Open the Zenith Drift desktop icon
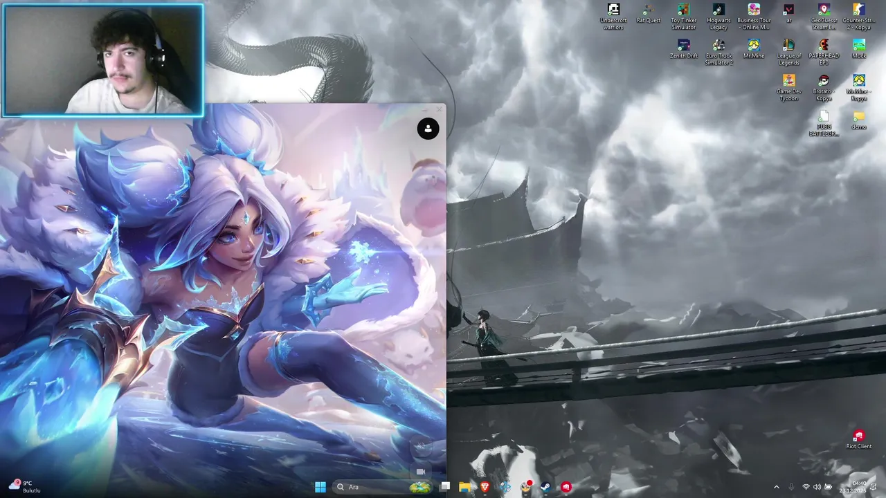 tap(683, 49)
